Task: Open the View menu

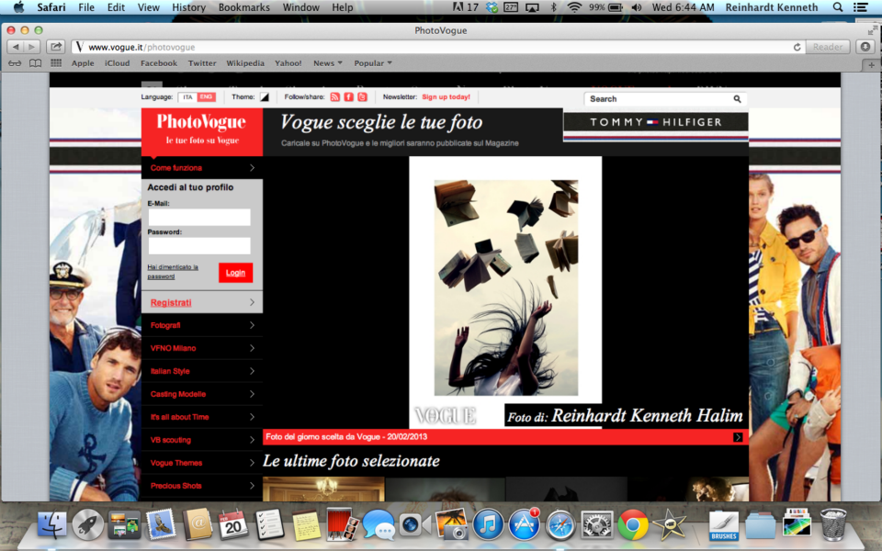Action: [149, 7]
